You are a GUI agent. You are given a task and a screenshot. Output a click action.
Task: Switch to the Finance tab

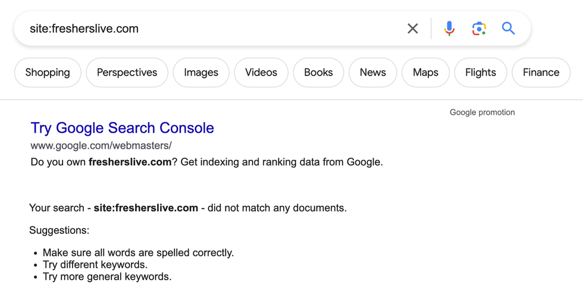[541, 73]
